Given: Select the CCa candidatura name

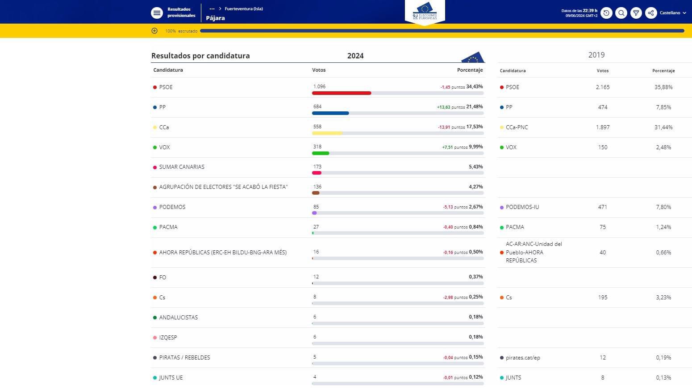Looking at the screenshot, I should (164, 127).
